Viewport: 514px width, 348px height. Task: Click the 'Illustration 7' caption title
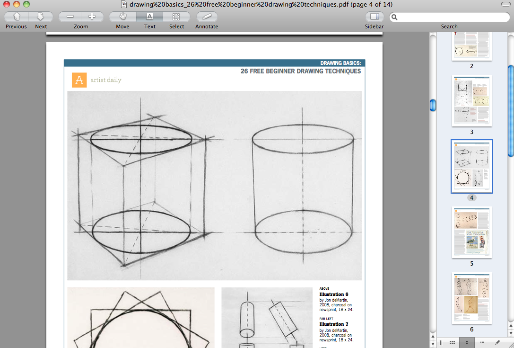334,324
